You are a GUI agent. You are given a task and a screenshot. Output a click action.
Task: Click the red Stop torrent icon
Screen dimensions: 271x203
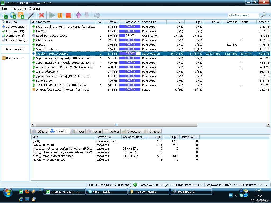click(68, 15)
